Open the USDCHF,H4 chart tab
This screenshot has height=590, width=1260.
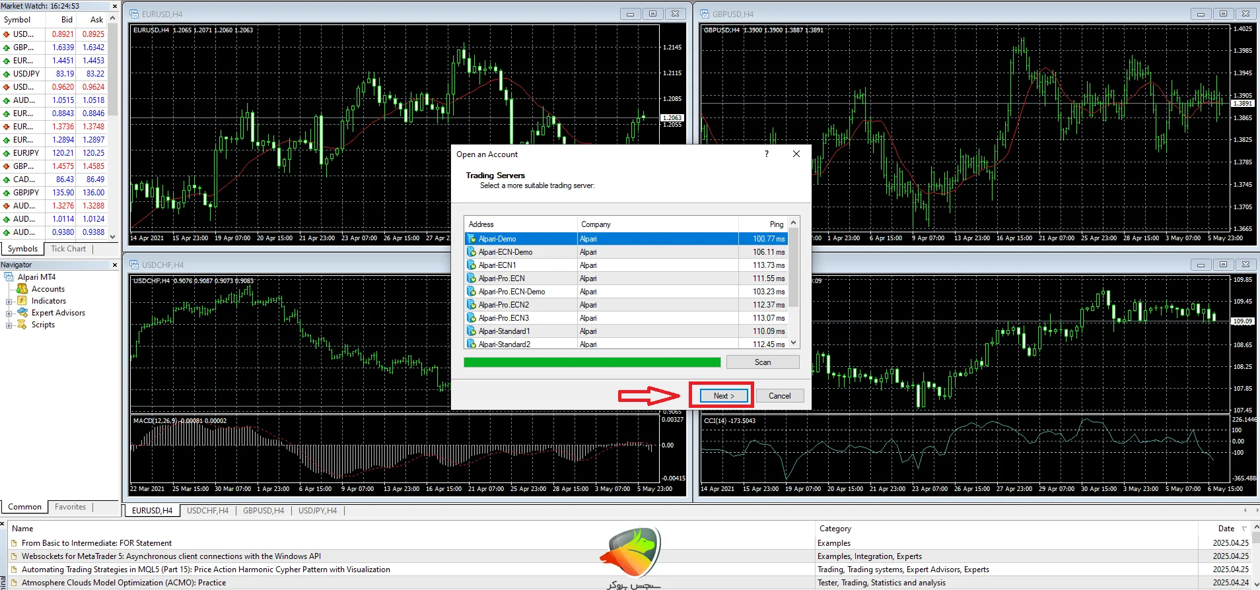coord(207,511)
